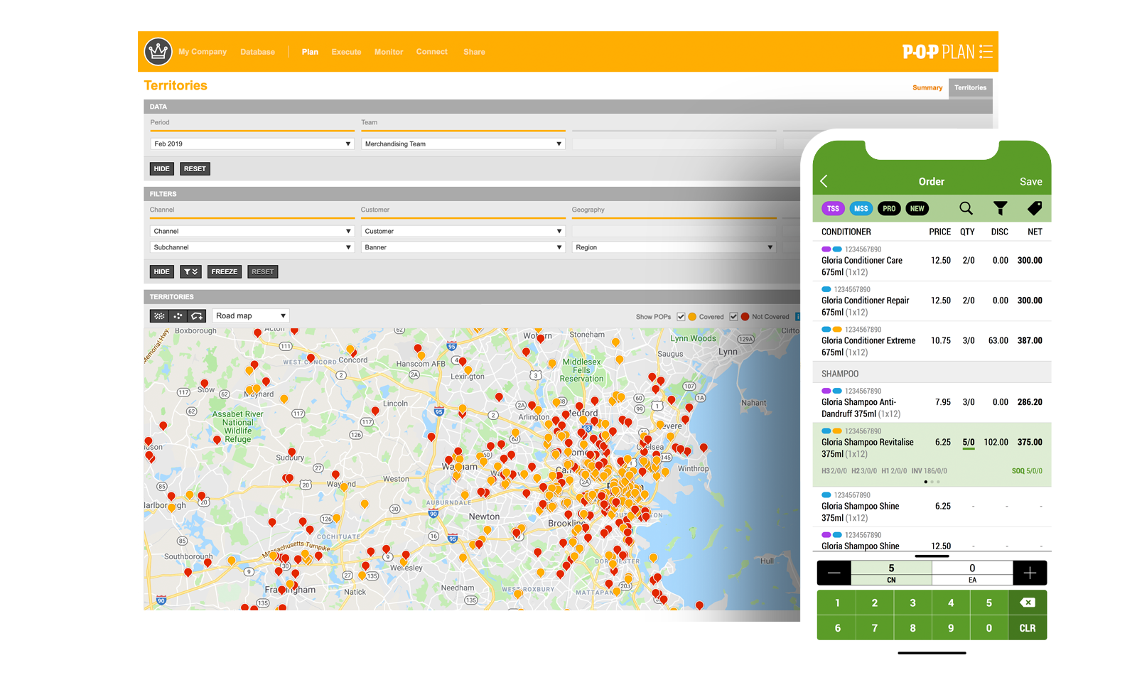
Task: Click HIDE in the Filters section
Action: 162,271
